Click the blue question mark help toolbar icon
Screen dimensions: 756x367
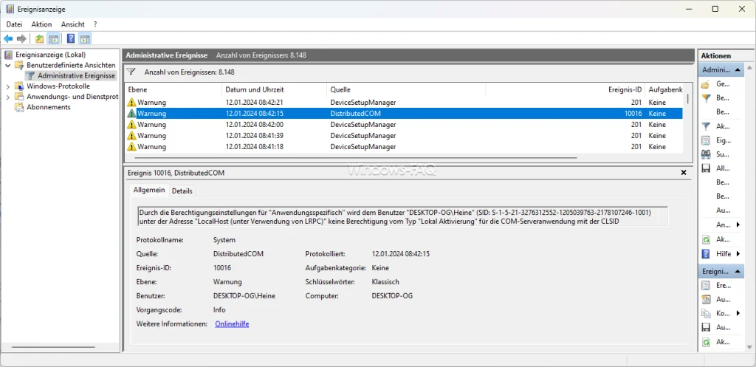pyautogui.click(x=71, y=38)
